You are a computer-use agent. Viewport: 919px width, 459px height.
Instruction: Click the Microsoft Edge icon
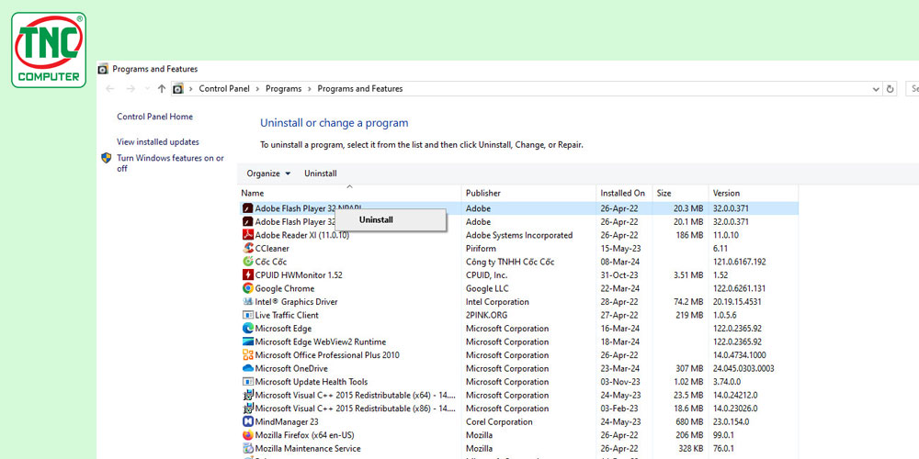point(247,329)
